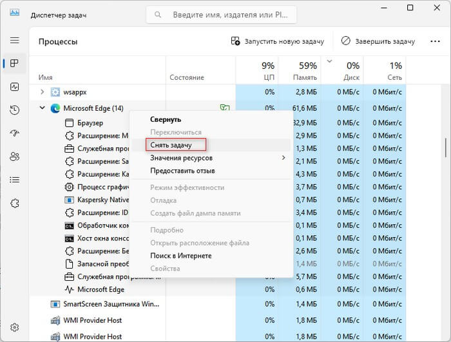Sort by the Состояние column header
The height and width of the screenshot is (342, 451).
pyautogui.click(x=187, y=77)
